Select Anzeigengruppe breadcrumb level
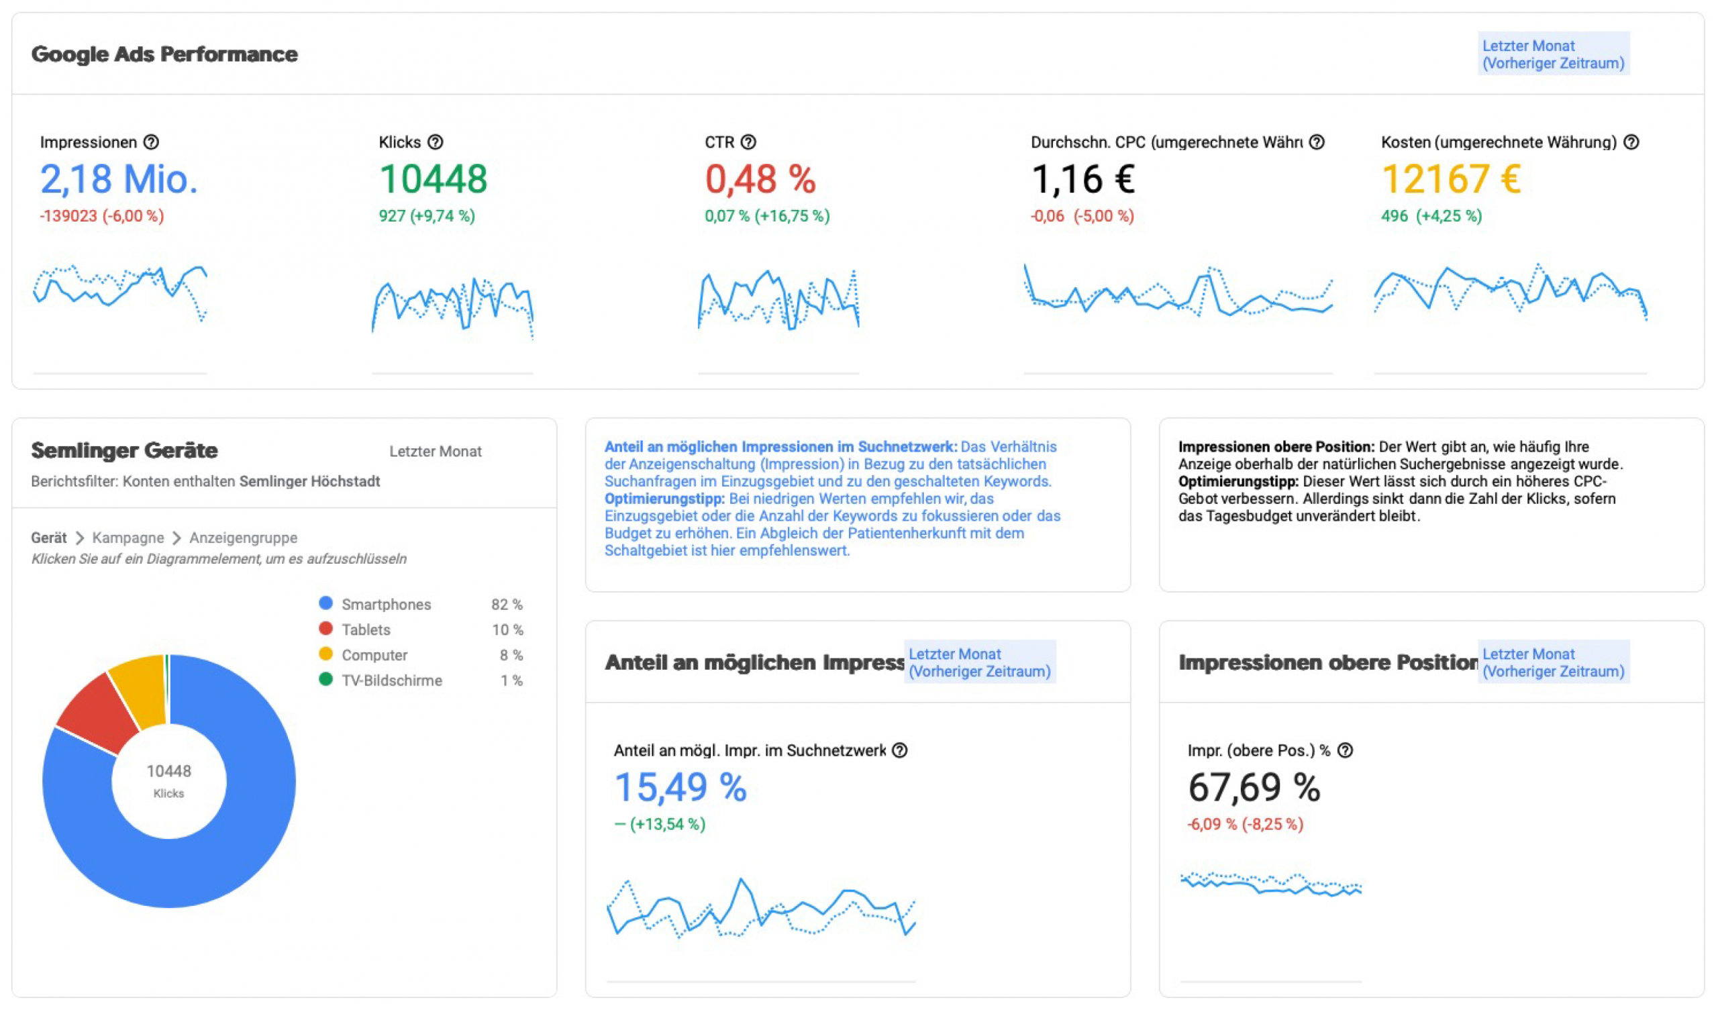 243,538
